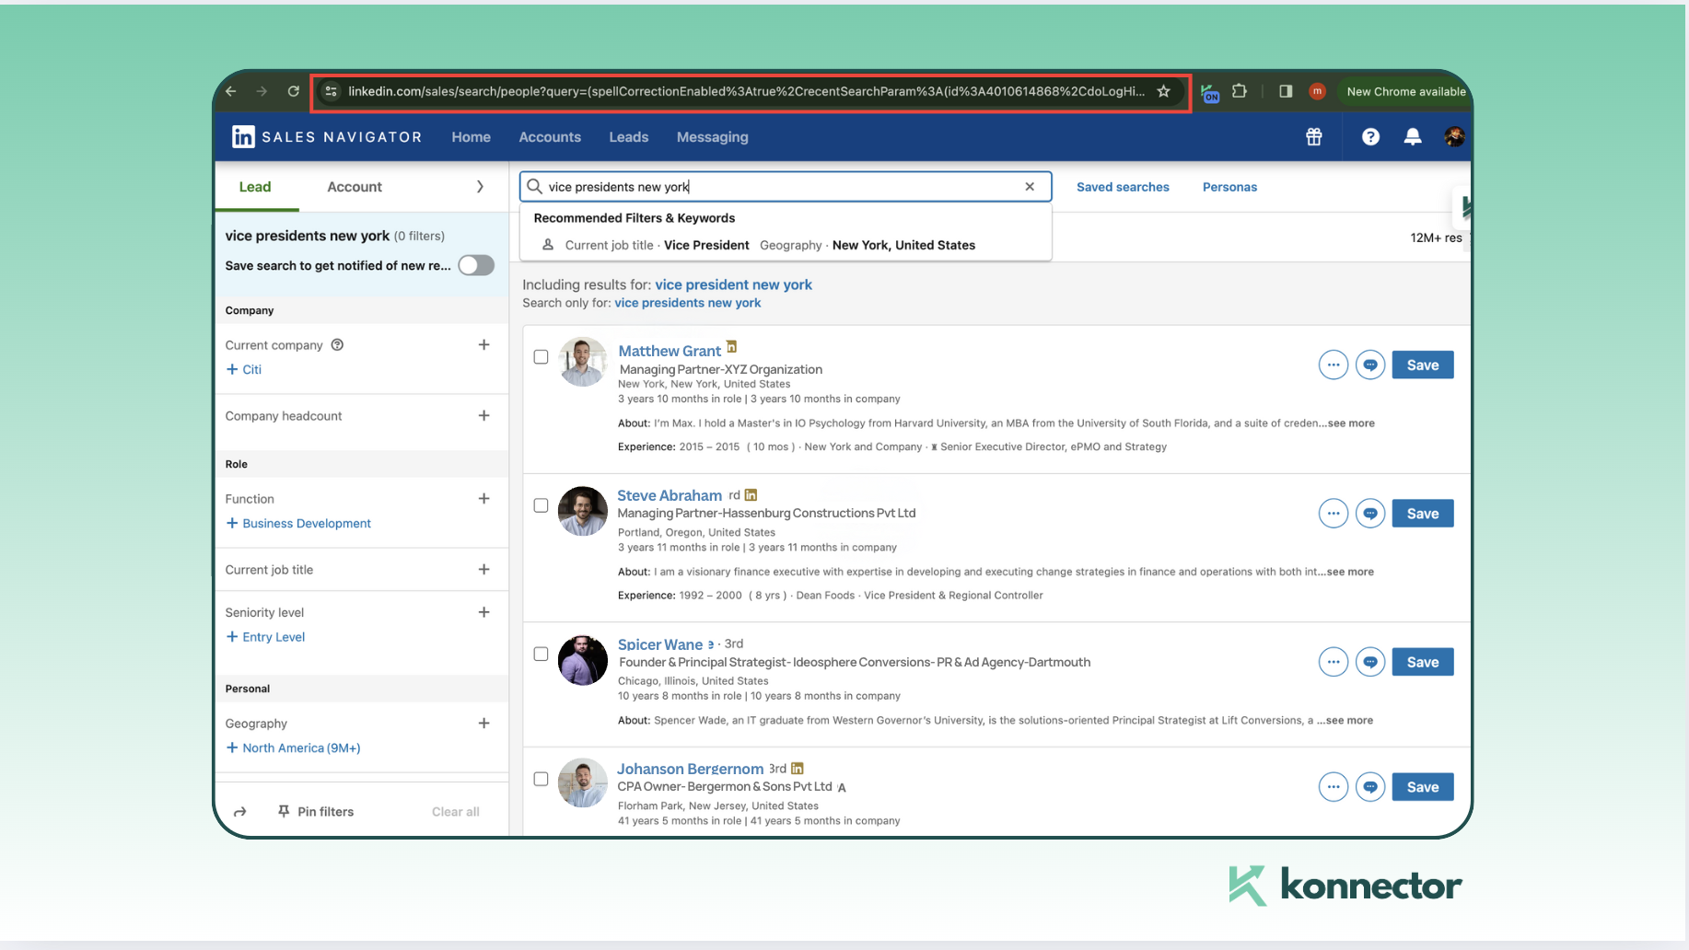
Task: Open more options for Spicer Wane
Action: coord(1333,662)
